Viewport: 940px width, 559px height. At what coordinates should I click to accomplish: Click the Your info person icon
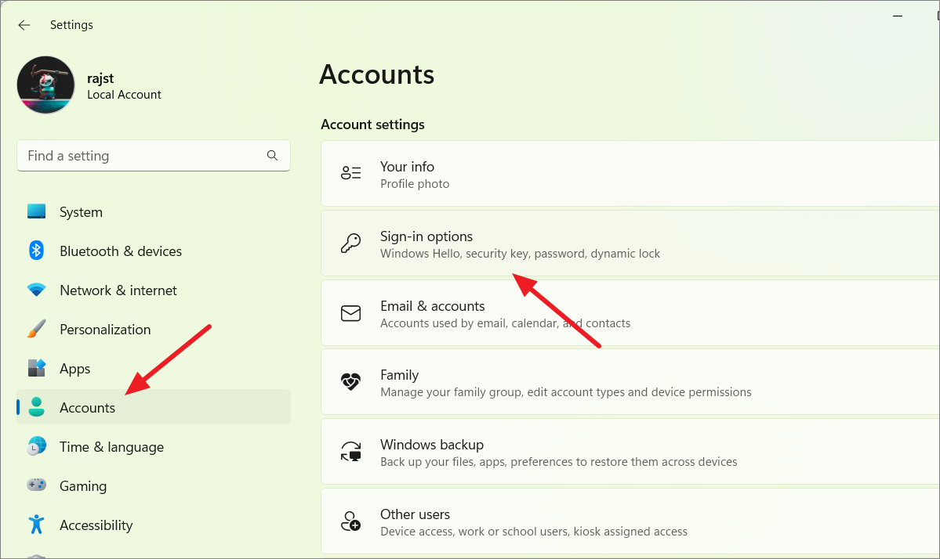click(x=350, y=174)
